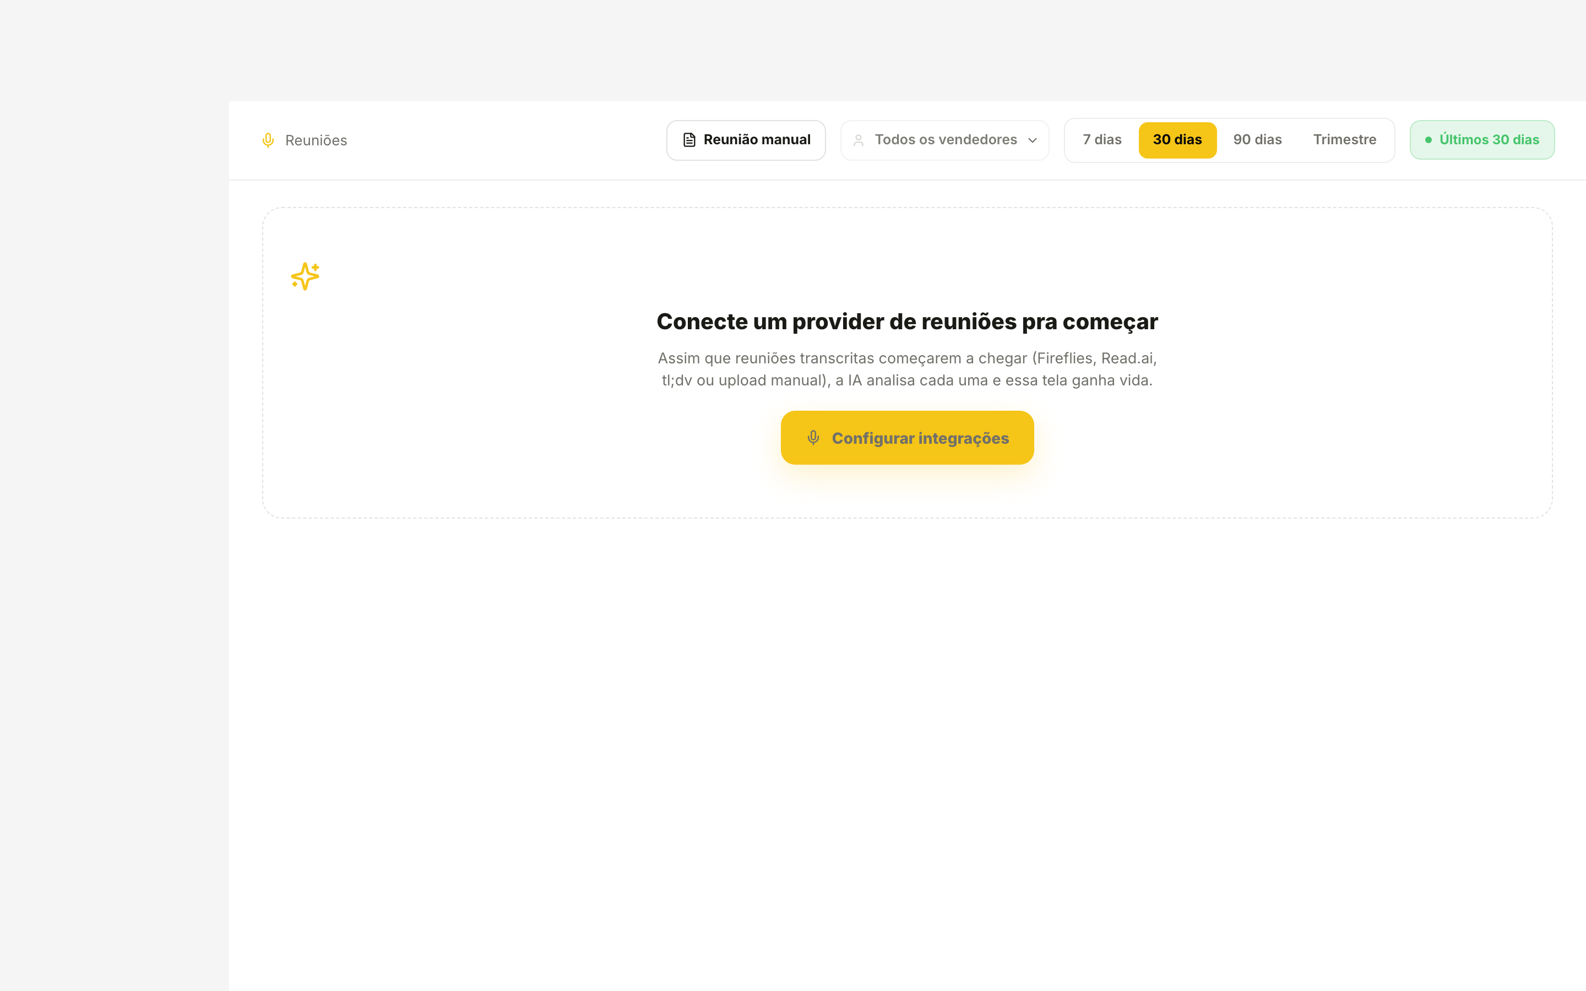Viewport: 1586px width, 991px height.
Task: Select the 30 dias period
Action: [1177, 140]
